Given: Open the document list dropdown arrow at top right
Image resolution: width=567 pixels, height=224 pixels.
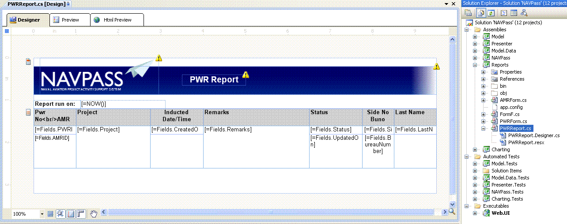Looking at the screenshot, I should 446,4.
